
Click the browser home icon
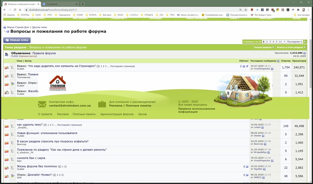pos(20,10)
